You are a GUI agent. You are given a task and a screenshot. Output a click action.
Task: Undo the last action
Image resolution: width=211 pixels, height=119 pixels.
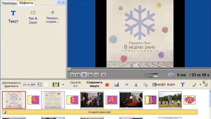pyautogui.click(x=127, y=85)
